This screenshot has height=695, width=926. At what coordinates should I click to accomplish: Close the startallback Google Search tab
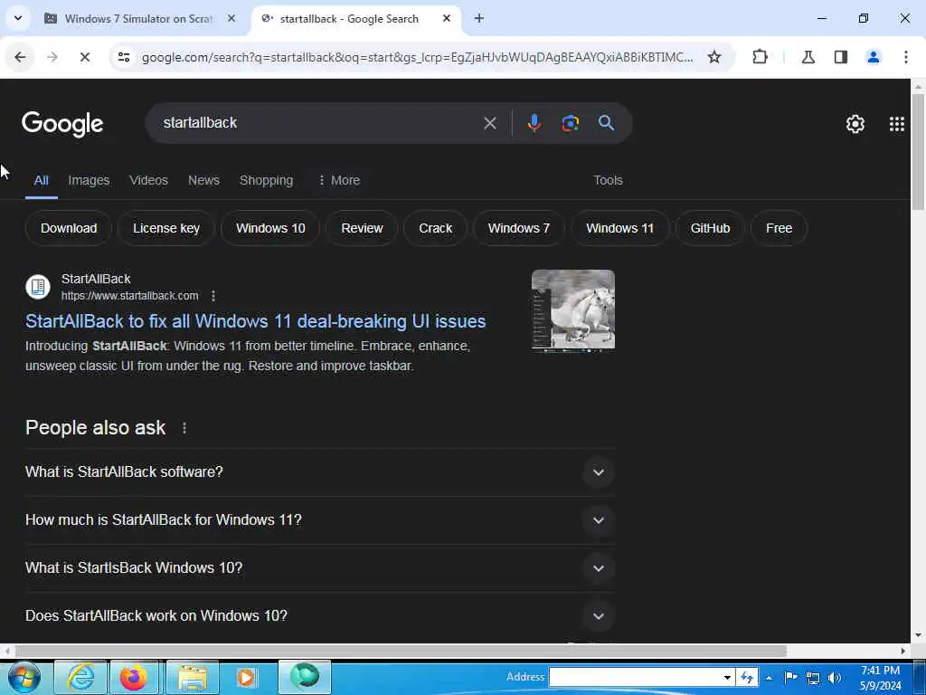click(x=447, y=18)
